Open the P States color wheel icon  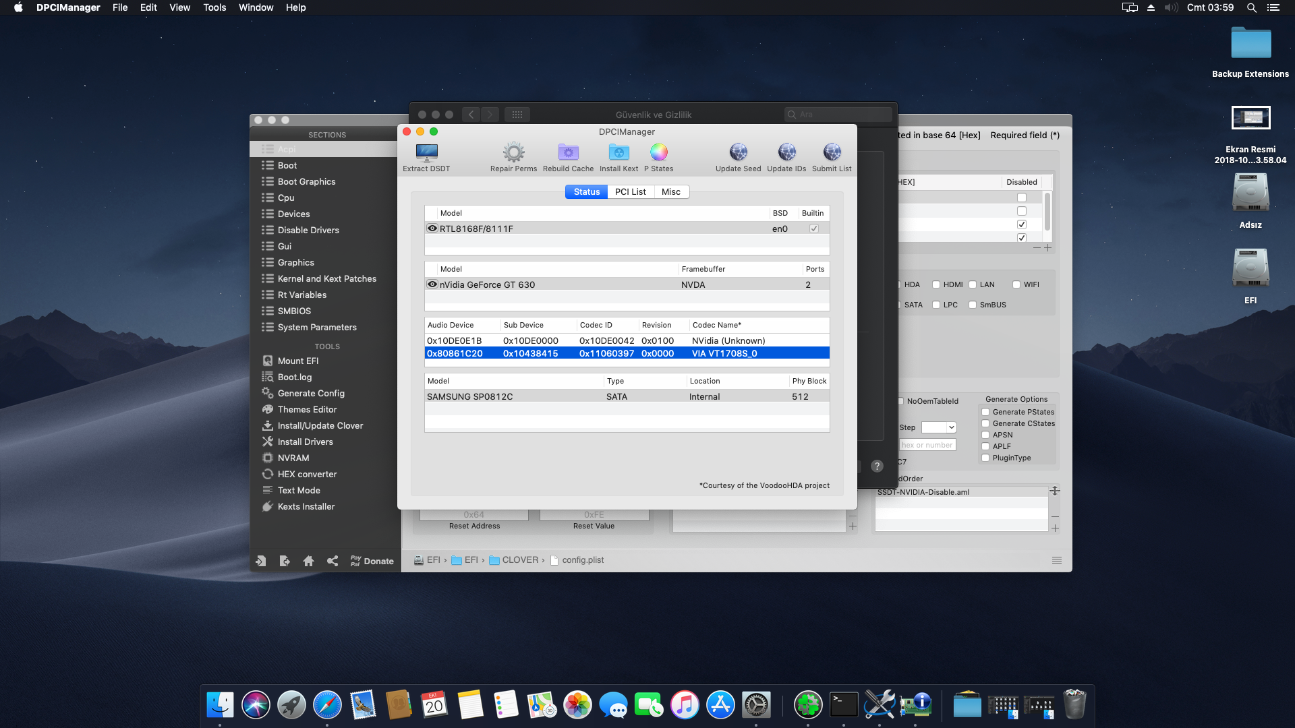[658, 153]
